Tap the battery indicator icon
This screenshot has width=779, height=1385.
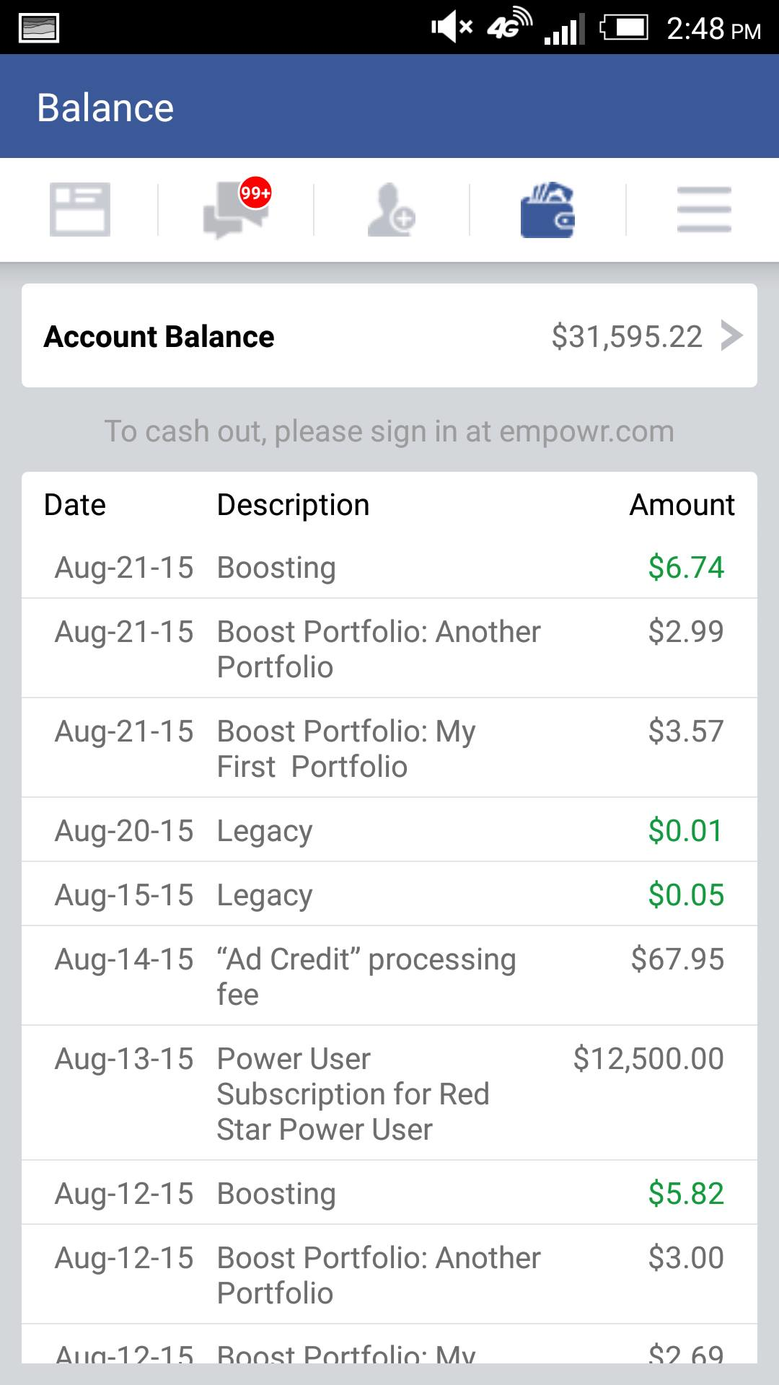click(624, 28)
